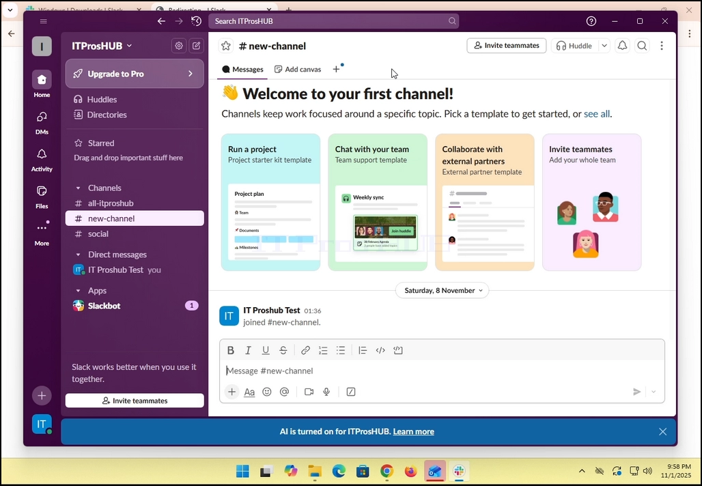This screenshot has width=702, height=486.
Task: Open DMs in the sidebar rail
Action: click(x=42, y=123)
